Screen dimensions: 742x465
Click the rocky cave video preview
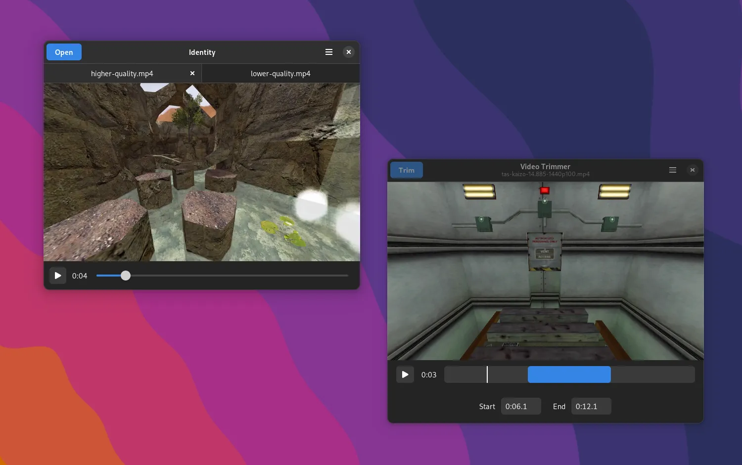point(202,172)
